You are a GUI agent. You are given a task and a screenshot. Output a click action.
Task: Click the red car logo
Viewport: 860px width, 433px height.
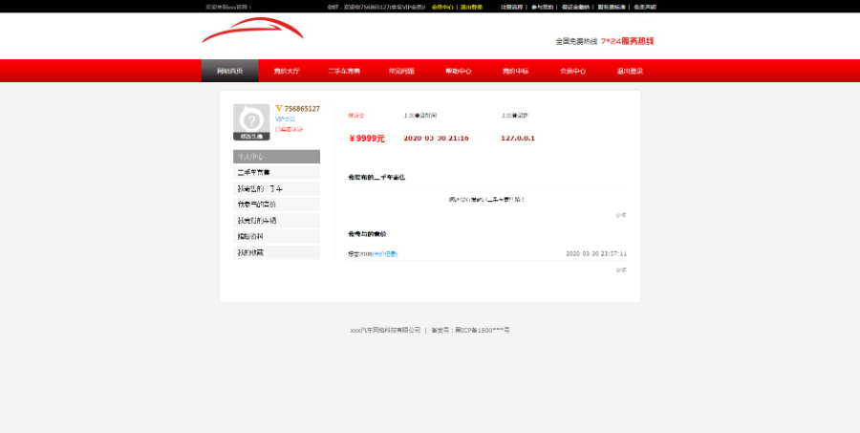(253, 31)
